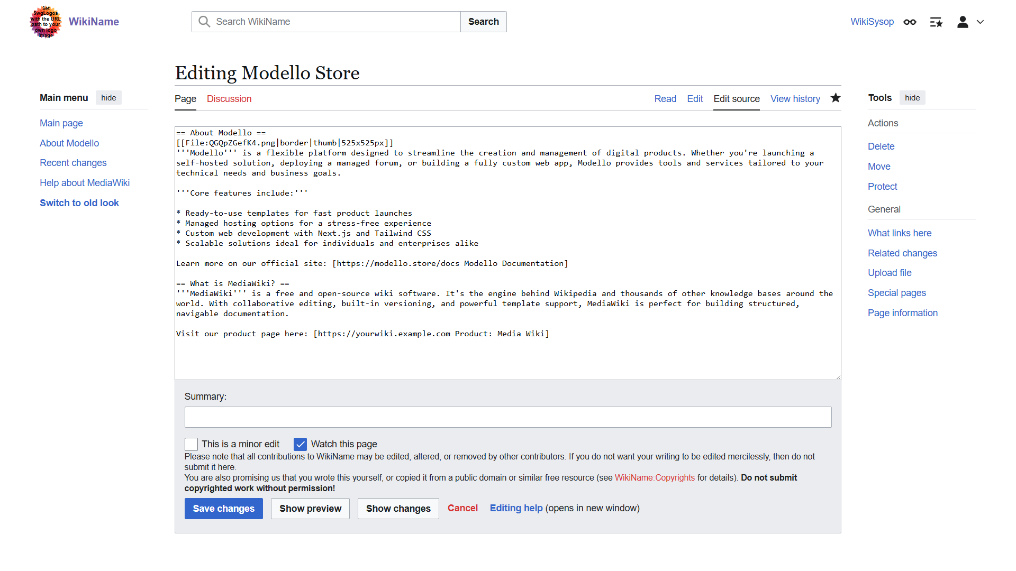Click into the Summary input field

(508, 417)
